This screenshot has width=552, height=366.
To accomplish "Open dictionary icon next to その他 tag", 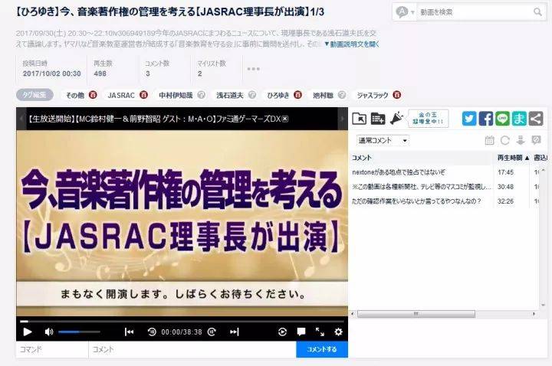I will 93,95.
